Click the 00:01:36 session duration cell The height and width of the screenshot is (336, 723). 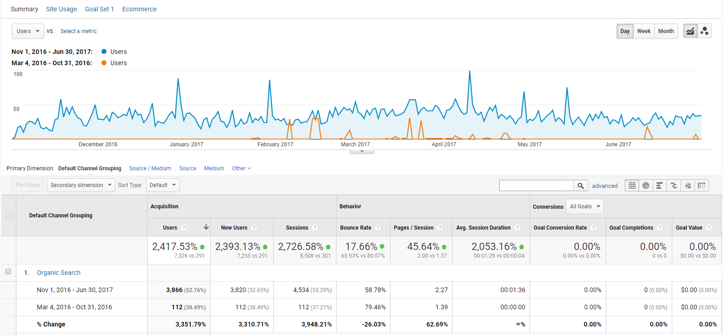513,290
